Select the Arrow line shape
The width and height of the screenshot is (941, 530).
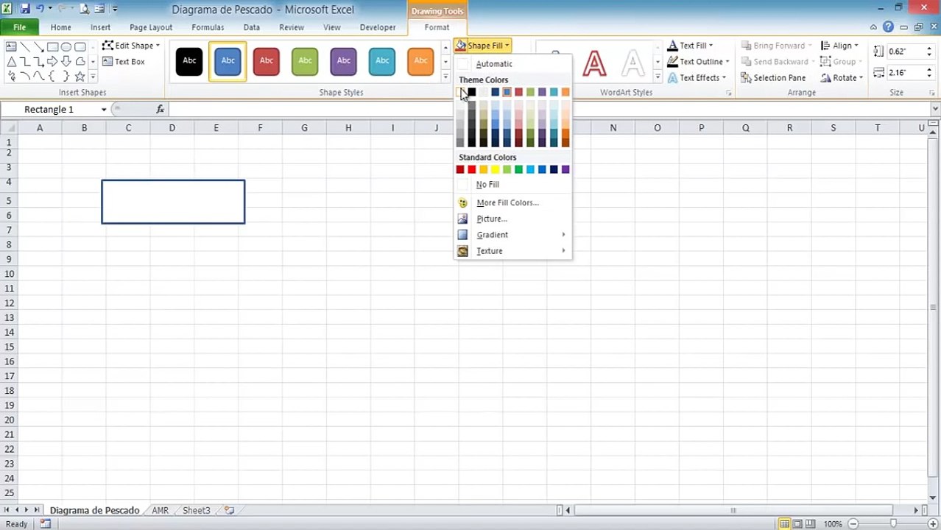tap(38, 47)
